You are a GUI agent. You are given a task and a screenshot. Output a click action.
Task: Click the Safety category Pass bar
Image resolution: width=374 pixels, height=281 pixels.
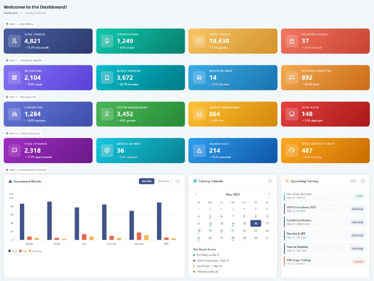coord(22,222)
